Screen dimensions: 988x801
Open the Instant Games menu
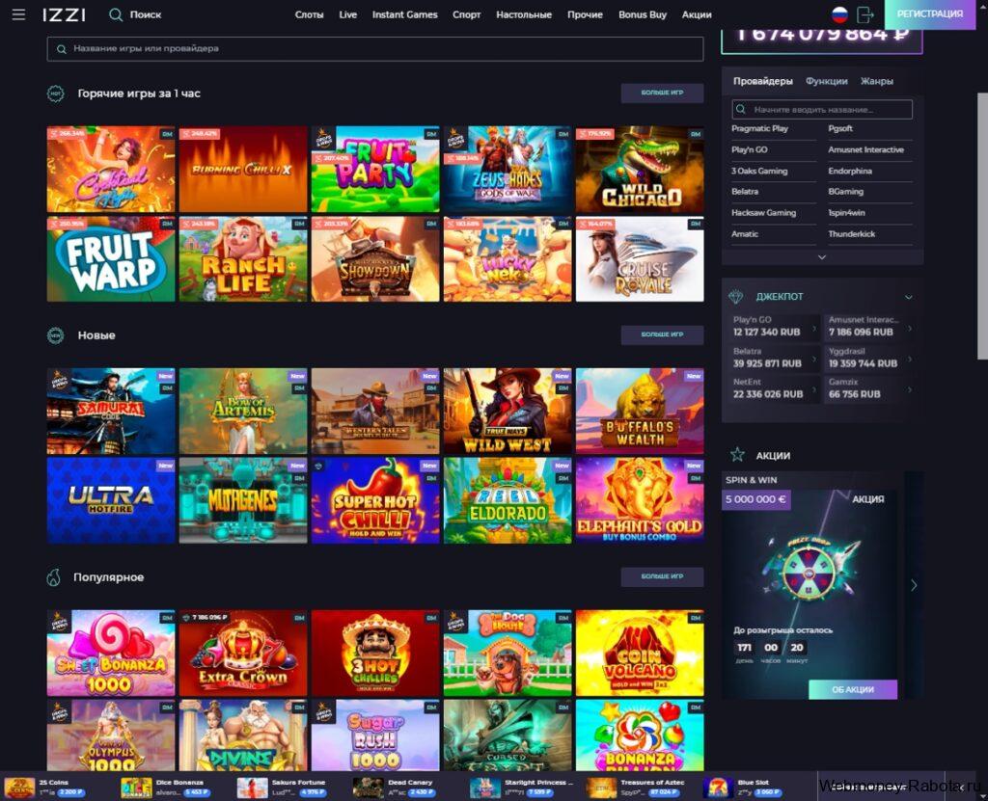point(404,14)
